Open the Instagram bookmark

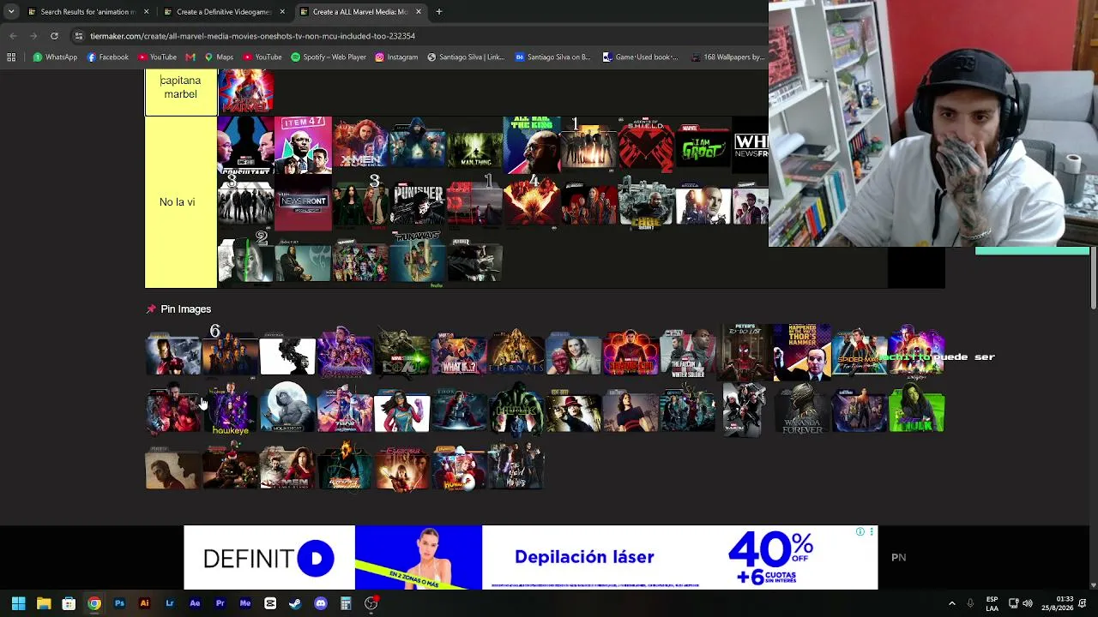click(x=396, y=57)
